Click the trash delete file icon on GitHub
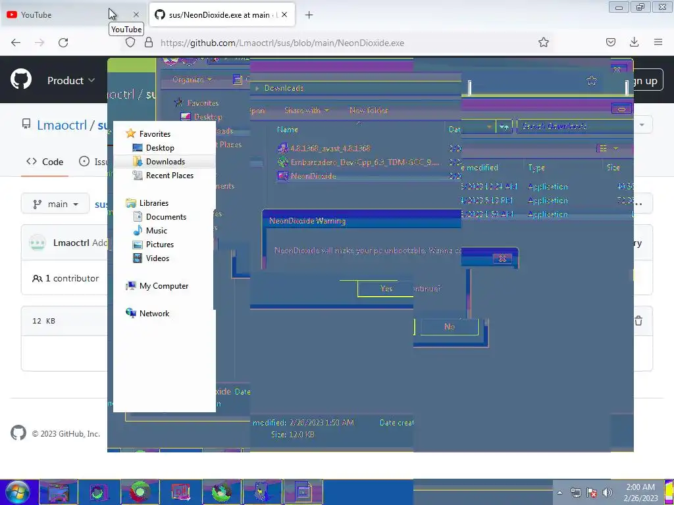Screen dimensions: 674x505 [638, 321]
